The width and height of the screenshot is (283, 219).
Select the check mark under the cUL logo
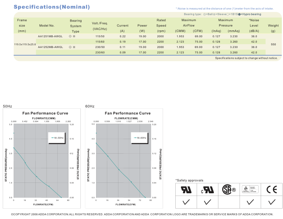(207, 202)
